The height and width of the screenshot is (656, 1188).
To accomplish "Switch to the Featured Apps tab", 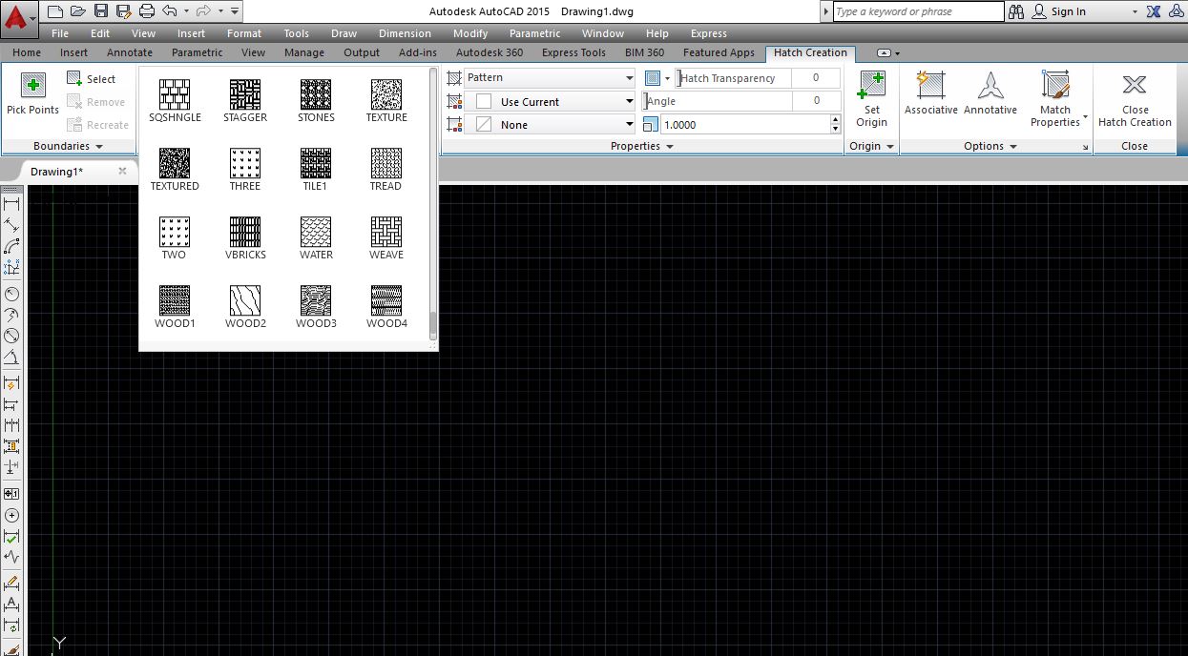I will (x=719, y=52).
